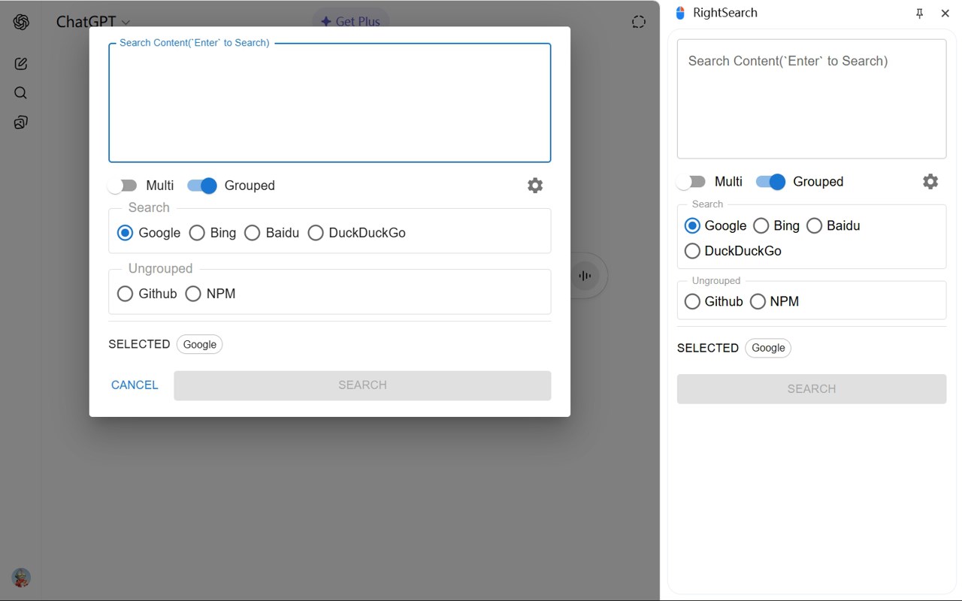Click the RightSearch mouse logo icon

[680, 13]
